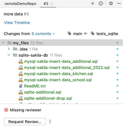The image size is (123, 130).
Task: Expand the .idea folder
Action: pyautogui.click(x=9, y=49)
